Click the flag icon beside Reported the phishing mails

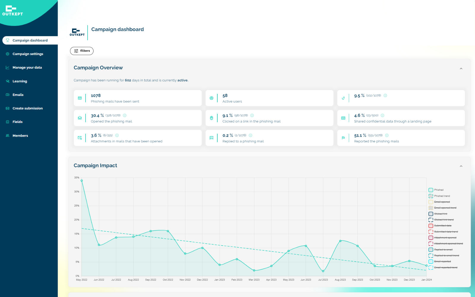(x=343, y=138)
